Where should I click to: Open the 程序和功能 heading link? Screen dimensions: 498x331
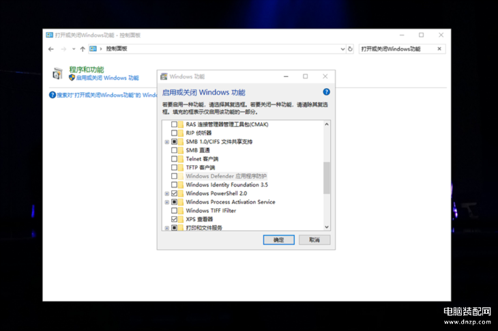tap(87, 70)
